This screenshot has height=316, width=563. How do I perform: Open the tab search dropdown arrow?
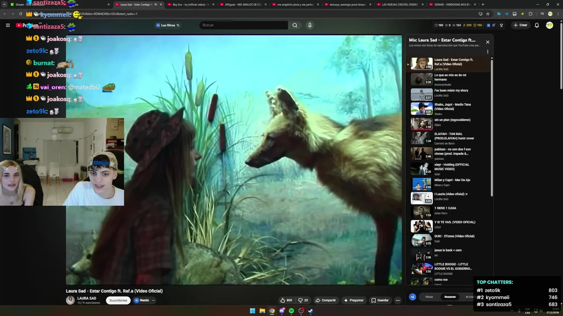(x=5, y=4)
